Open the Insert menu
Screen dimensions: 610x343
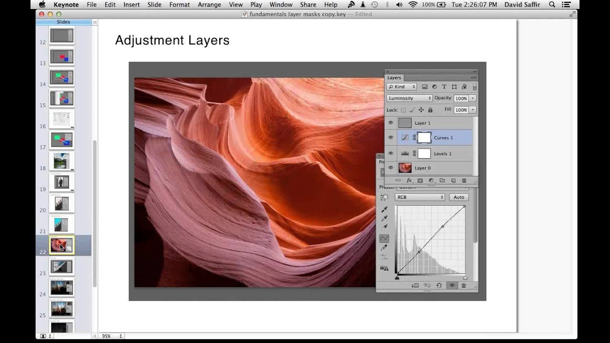pyautogui.click(x=132, y=4)
